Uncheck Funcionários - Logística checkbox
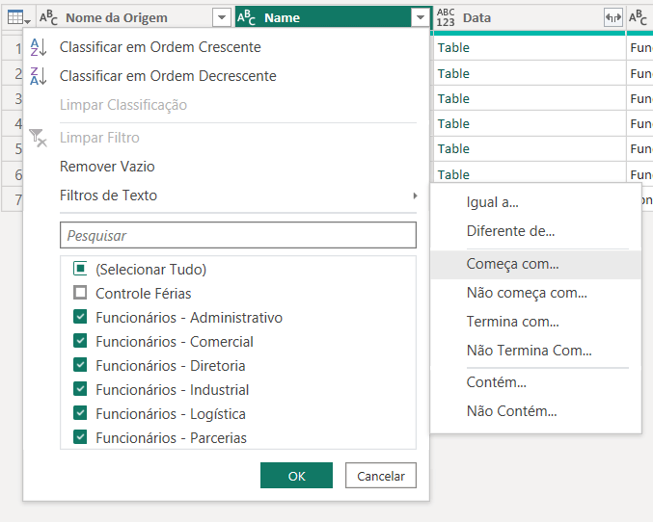 tap(80, 413)
